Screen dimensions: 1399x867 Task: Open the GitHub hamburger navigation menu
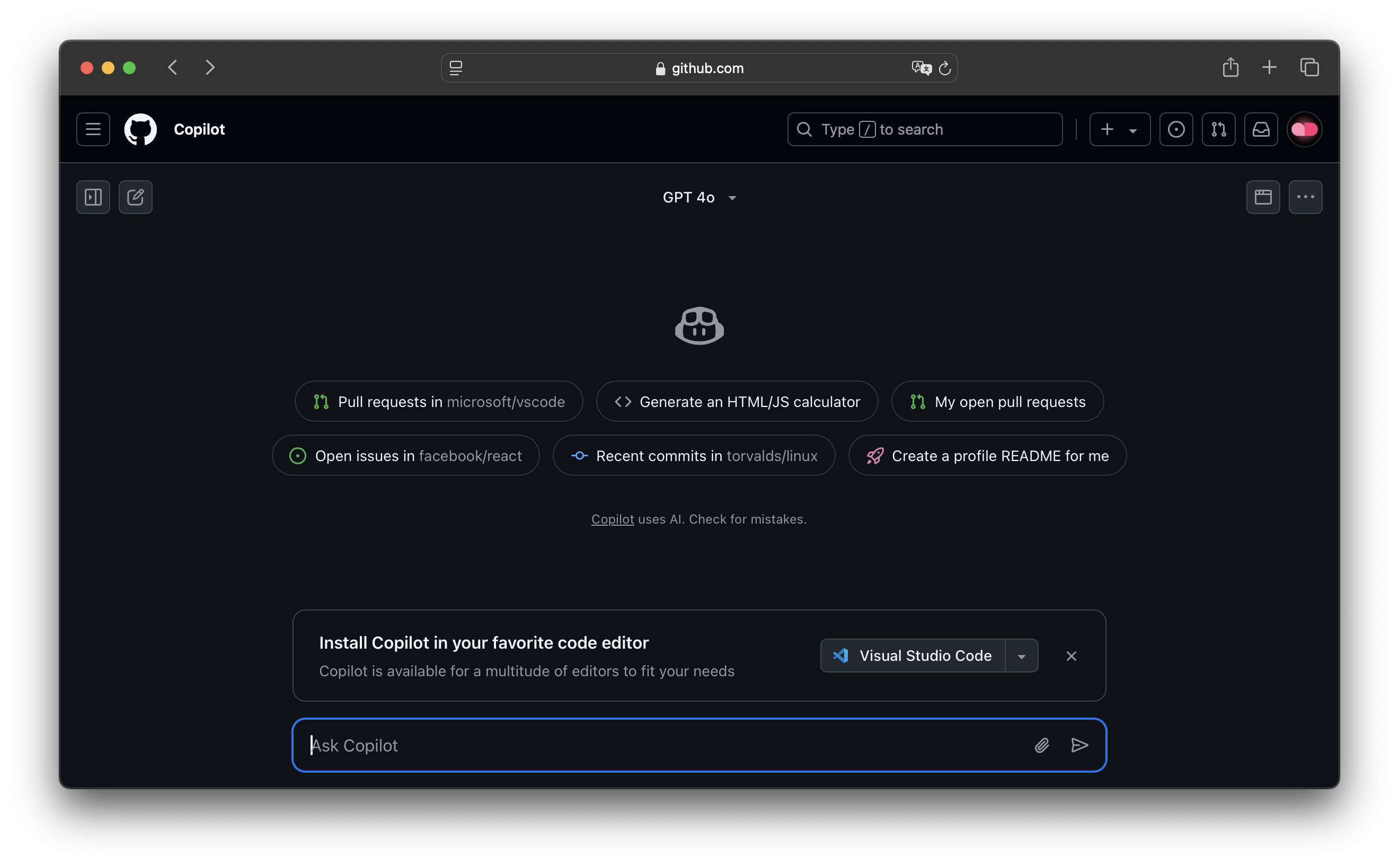click(x=93, y=130)
